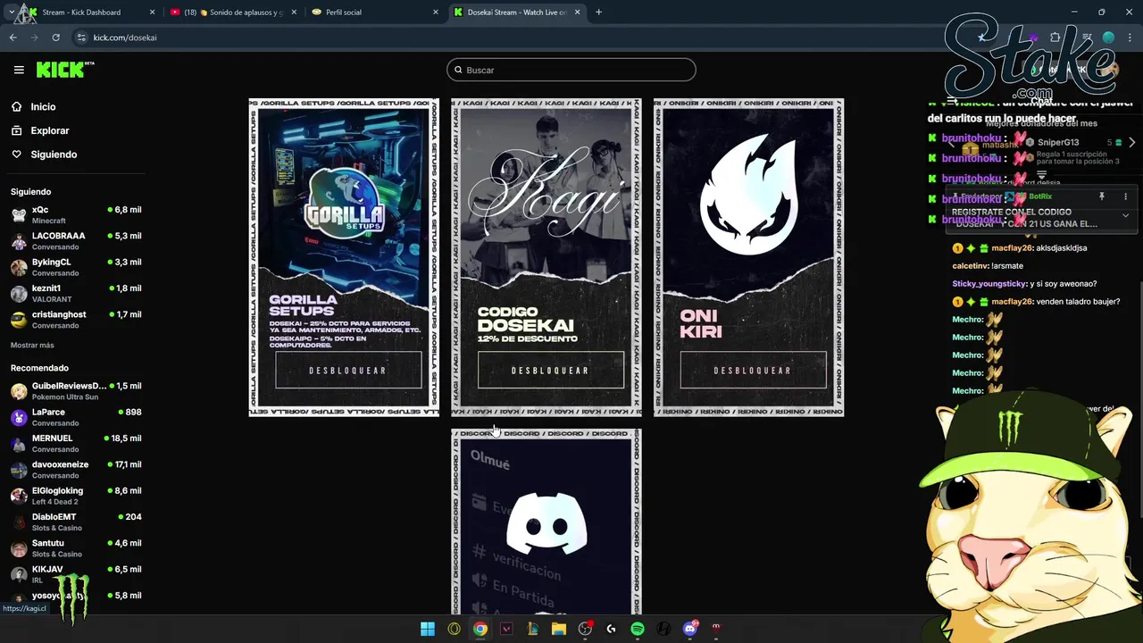Open Discord in taskbar
The height and width of the screenshot is (643, 1143).
pos(689,629)
